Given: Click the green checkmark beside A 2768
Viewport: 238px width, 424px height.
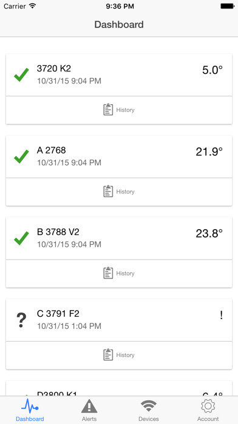Looking at the screenshot, I should tap(21, 157).
